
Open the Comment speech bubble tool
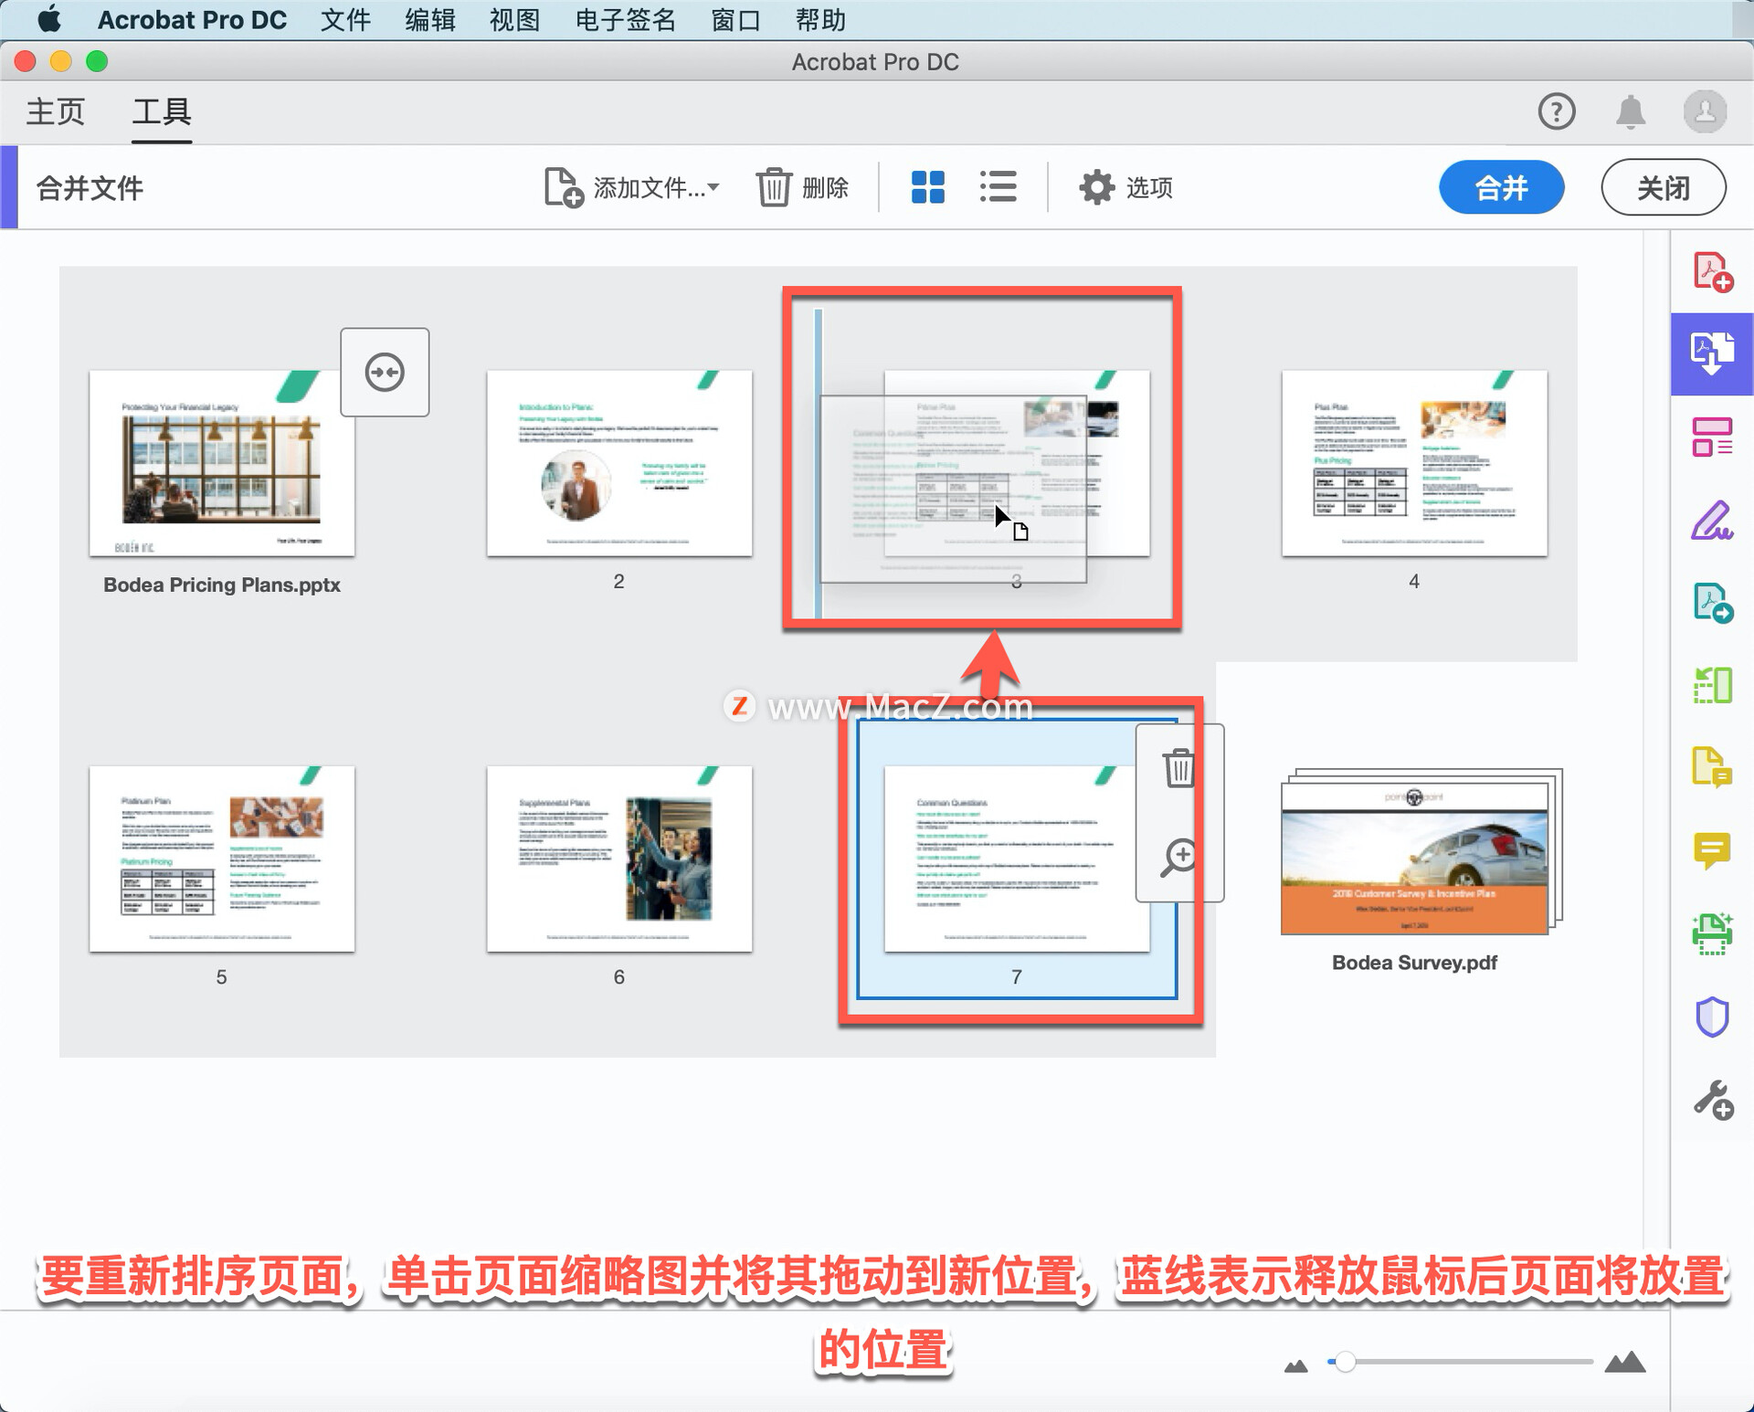click(1712, 850)
